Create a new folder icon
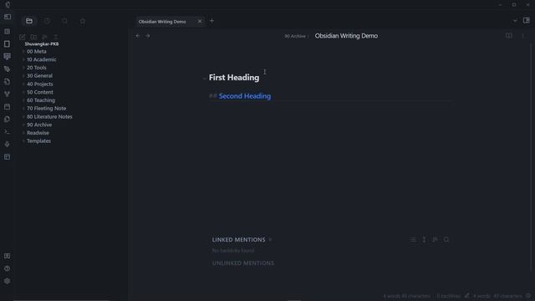The height and width of the screenshot is (301, 535). coord(33,37)
